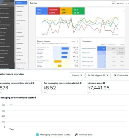Open Ad schedule in the navigation menu
Image resolution: width=129 pixels, height=138 pixels.
(20, 56)
